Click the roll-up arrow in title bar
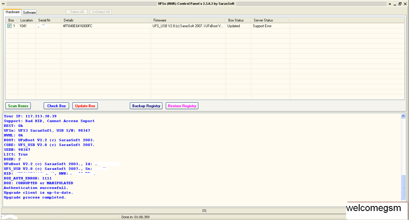Viewport: 409px width, 220px height. 390,4
